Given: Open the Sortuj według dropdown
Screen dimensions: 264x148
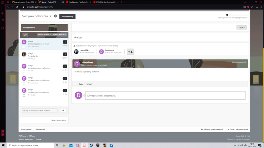Looking at the screenshot, I should tap(59, 35).
